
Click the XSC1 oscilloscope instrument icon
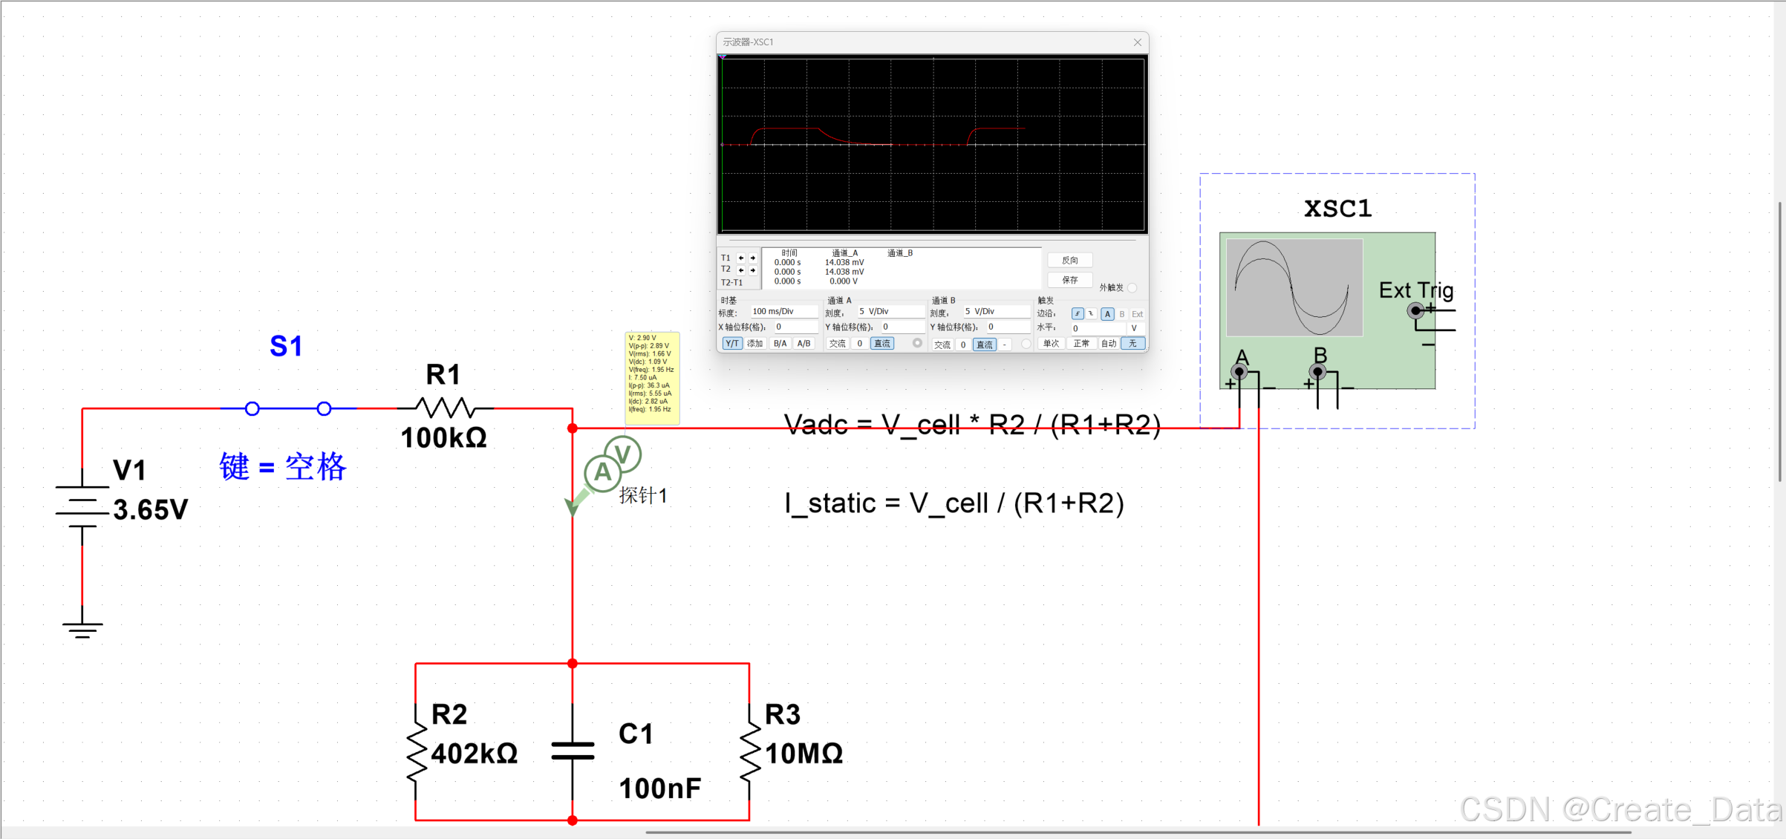(x=1328, y=310)
